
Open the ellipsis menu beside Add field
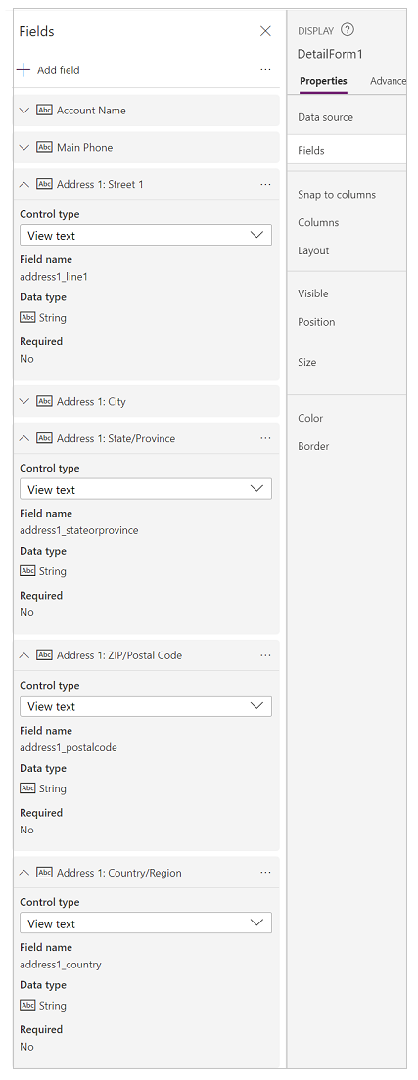point(265,70)
